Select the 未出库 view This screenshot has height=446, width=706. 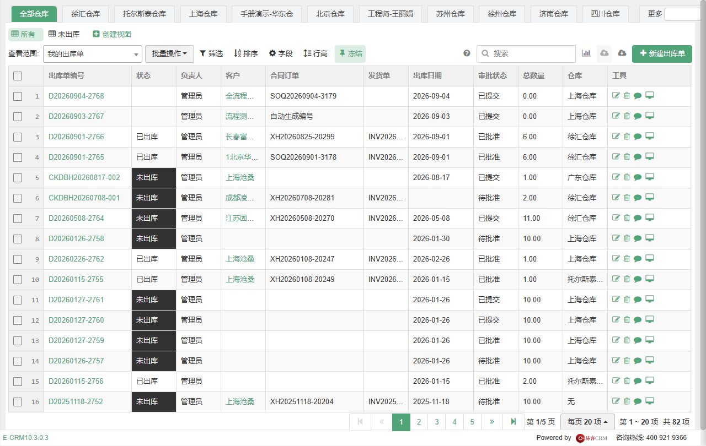coord(64,34)
